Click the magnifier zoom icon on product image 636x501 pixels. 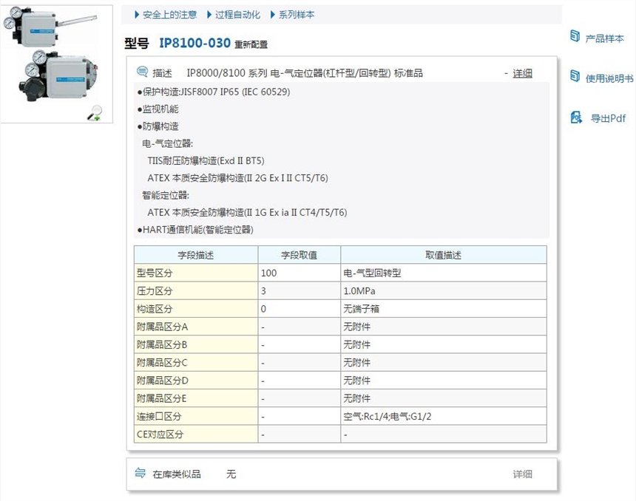[95, 112]
